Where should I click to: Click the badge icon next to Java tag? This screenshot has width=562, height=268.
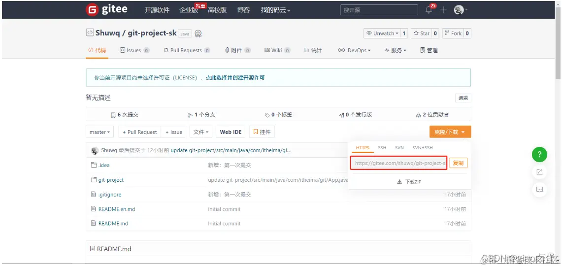[198, 33]
